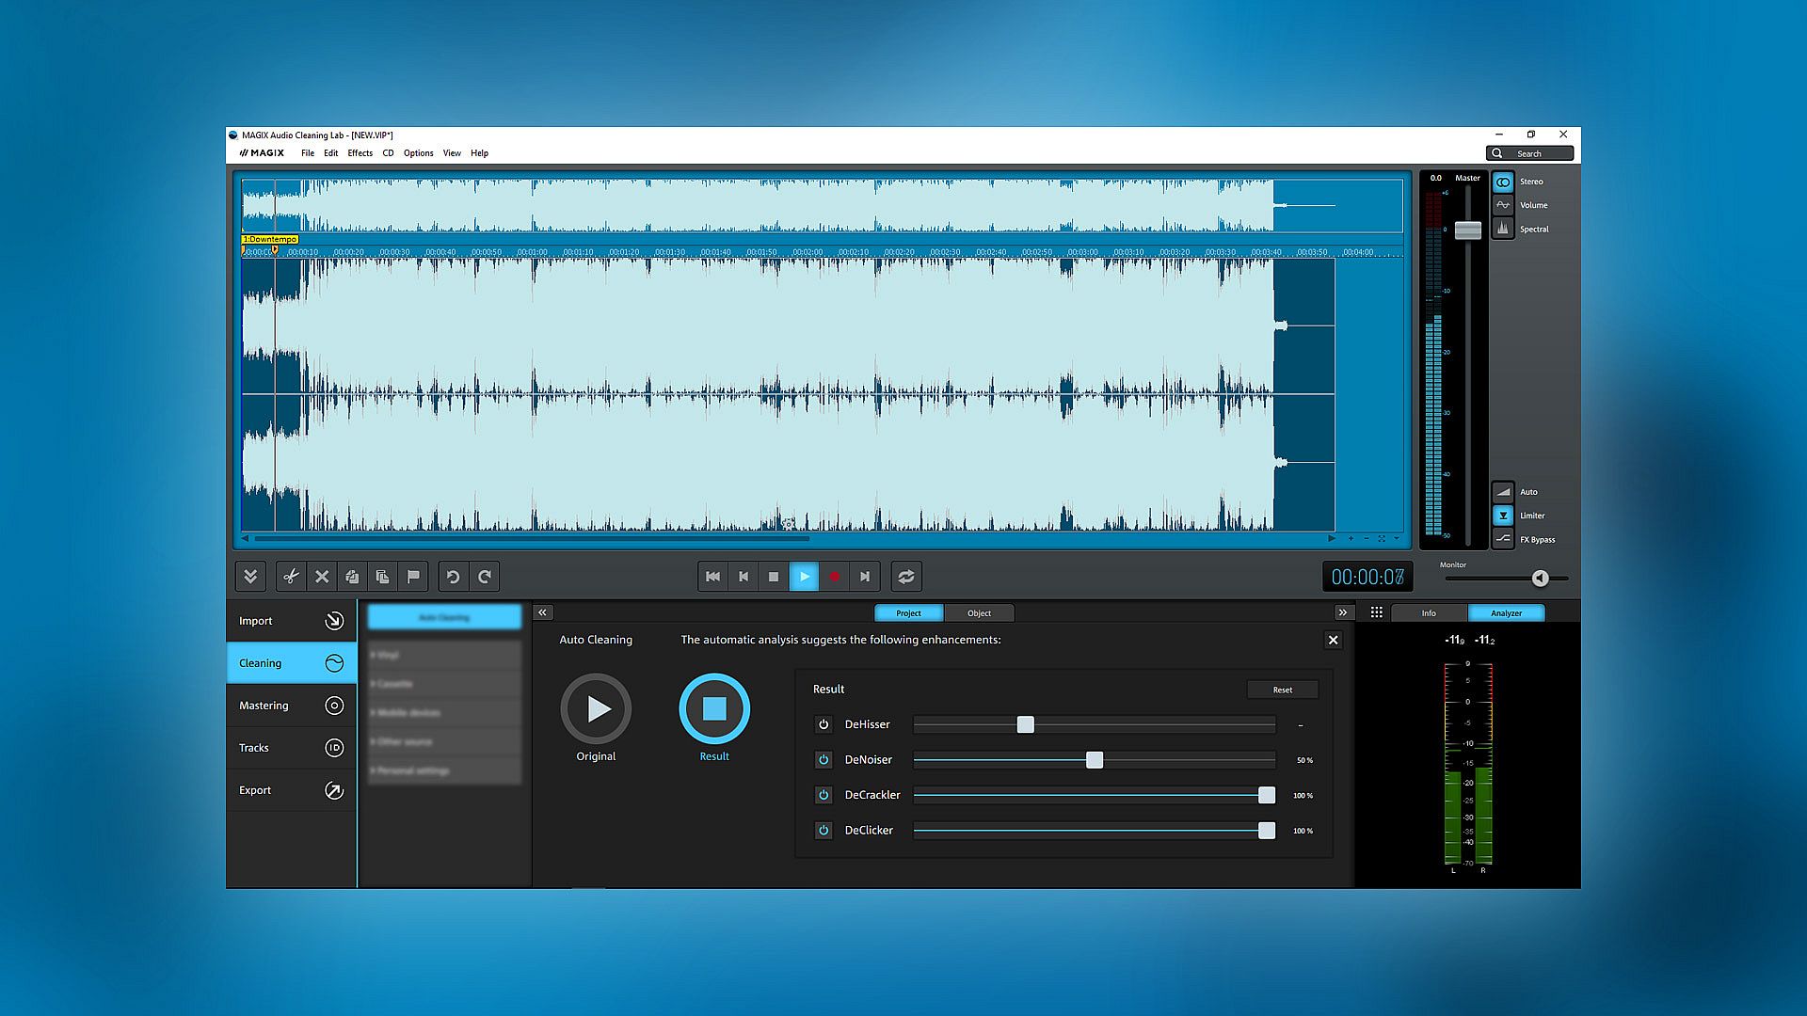Open the Effects menu
Viewport: 1807px width, 1016px height.
pyautogui.click(x=360, y=153)
